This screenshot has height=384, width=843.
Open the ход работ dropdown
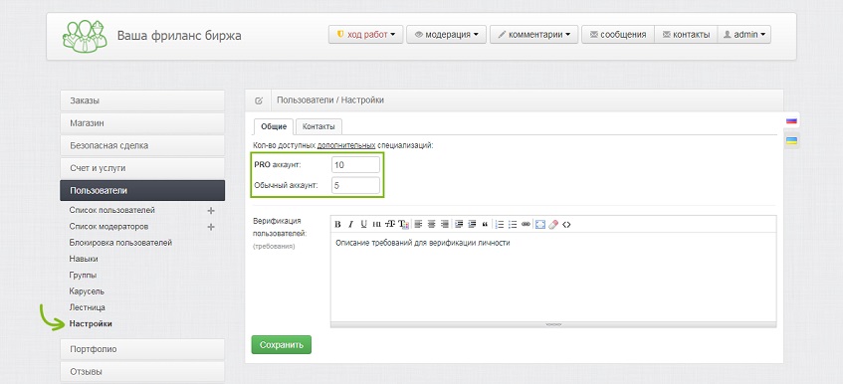[365, 35]
